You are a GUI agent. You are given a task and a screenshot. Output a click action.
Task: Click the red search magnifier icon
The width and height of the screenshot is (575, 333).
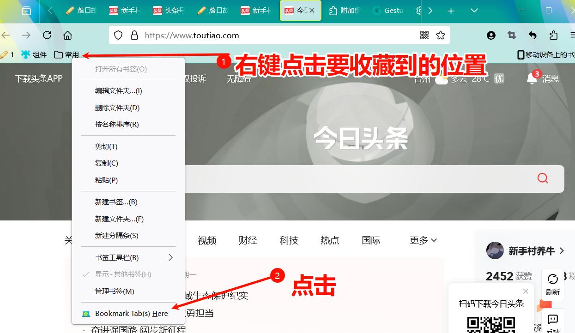tap(543, 178)
